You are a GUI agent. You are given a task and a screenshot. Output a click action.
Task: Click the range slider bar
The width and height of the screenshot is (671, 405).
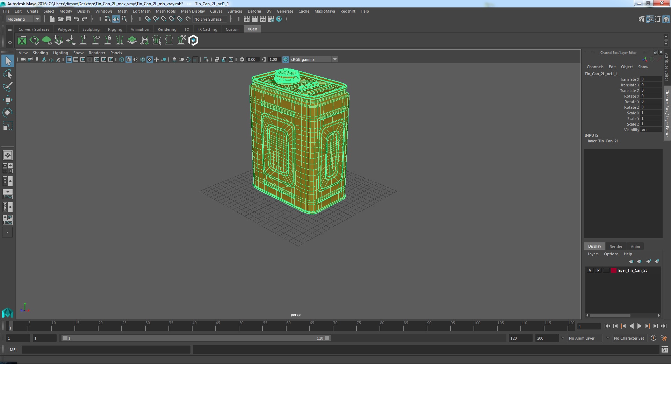196,338
